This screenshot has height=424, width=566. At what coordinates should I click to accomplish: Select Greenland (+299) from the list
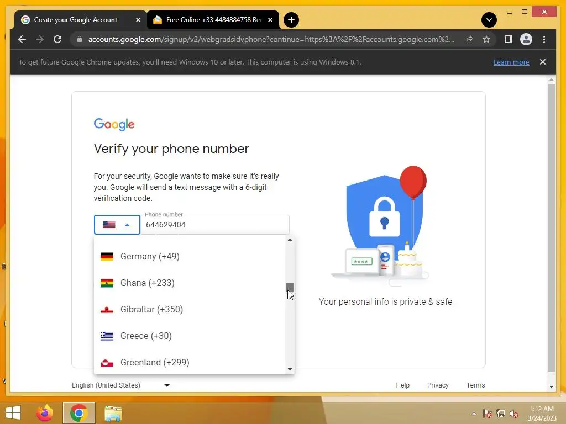(x=190, y=362)
